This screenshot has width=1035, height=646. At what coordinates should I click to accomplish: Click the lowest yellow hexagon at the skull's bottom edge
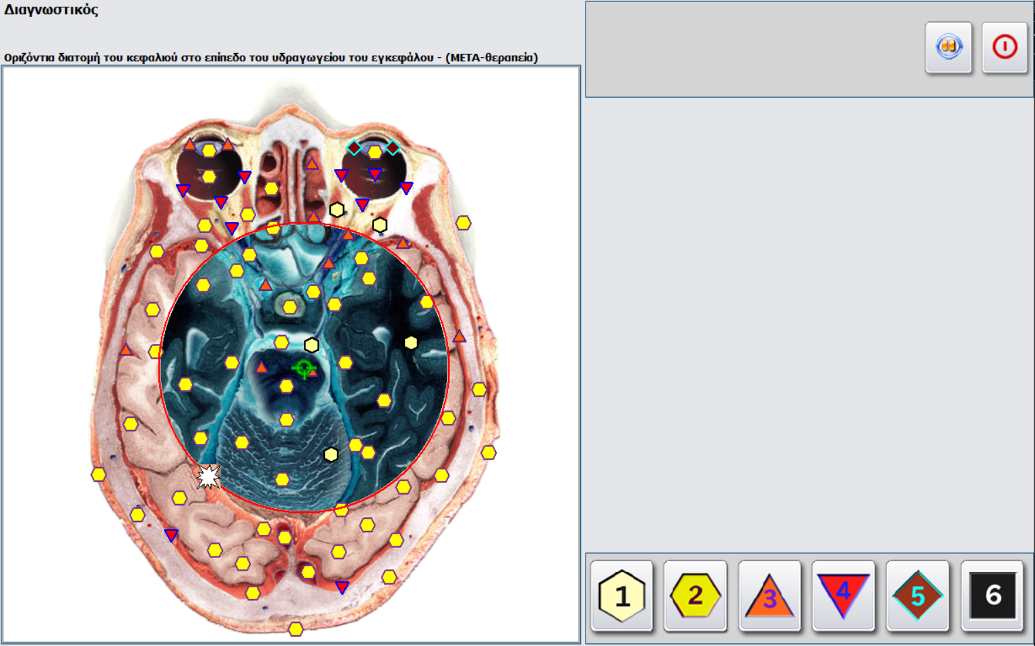295,629
